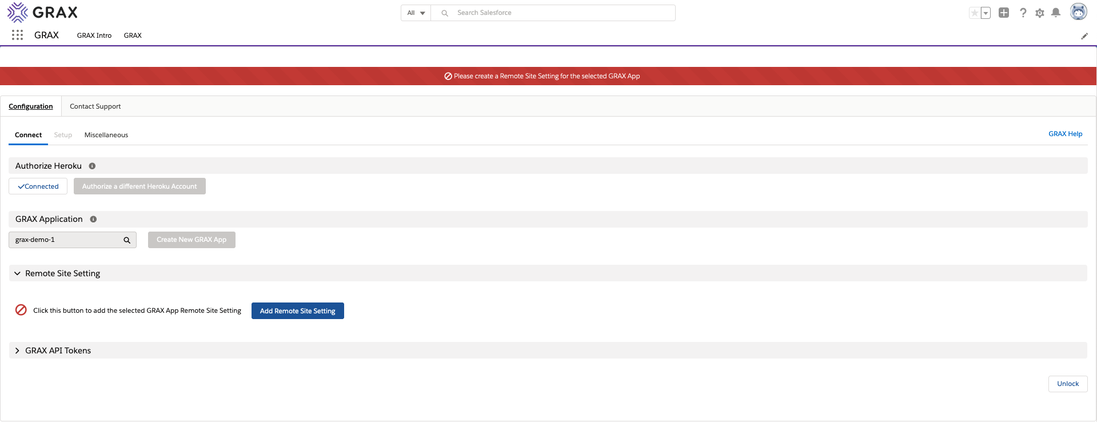Focus the Search Salesforce field
The image size is (1097, 422).
(x=553, y=13)
